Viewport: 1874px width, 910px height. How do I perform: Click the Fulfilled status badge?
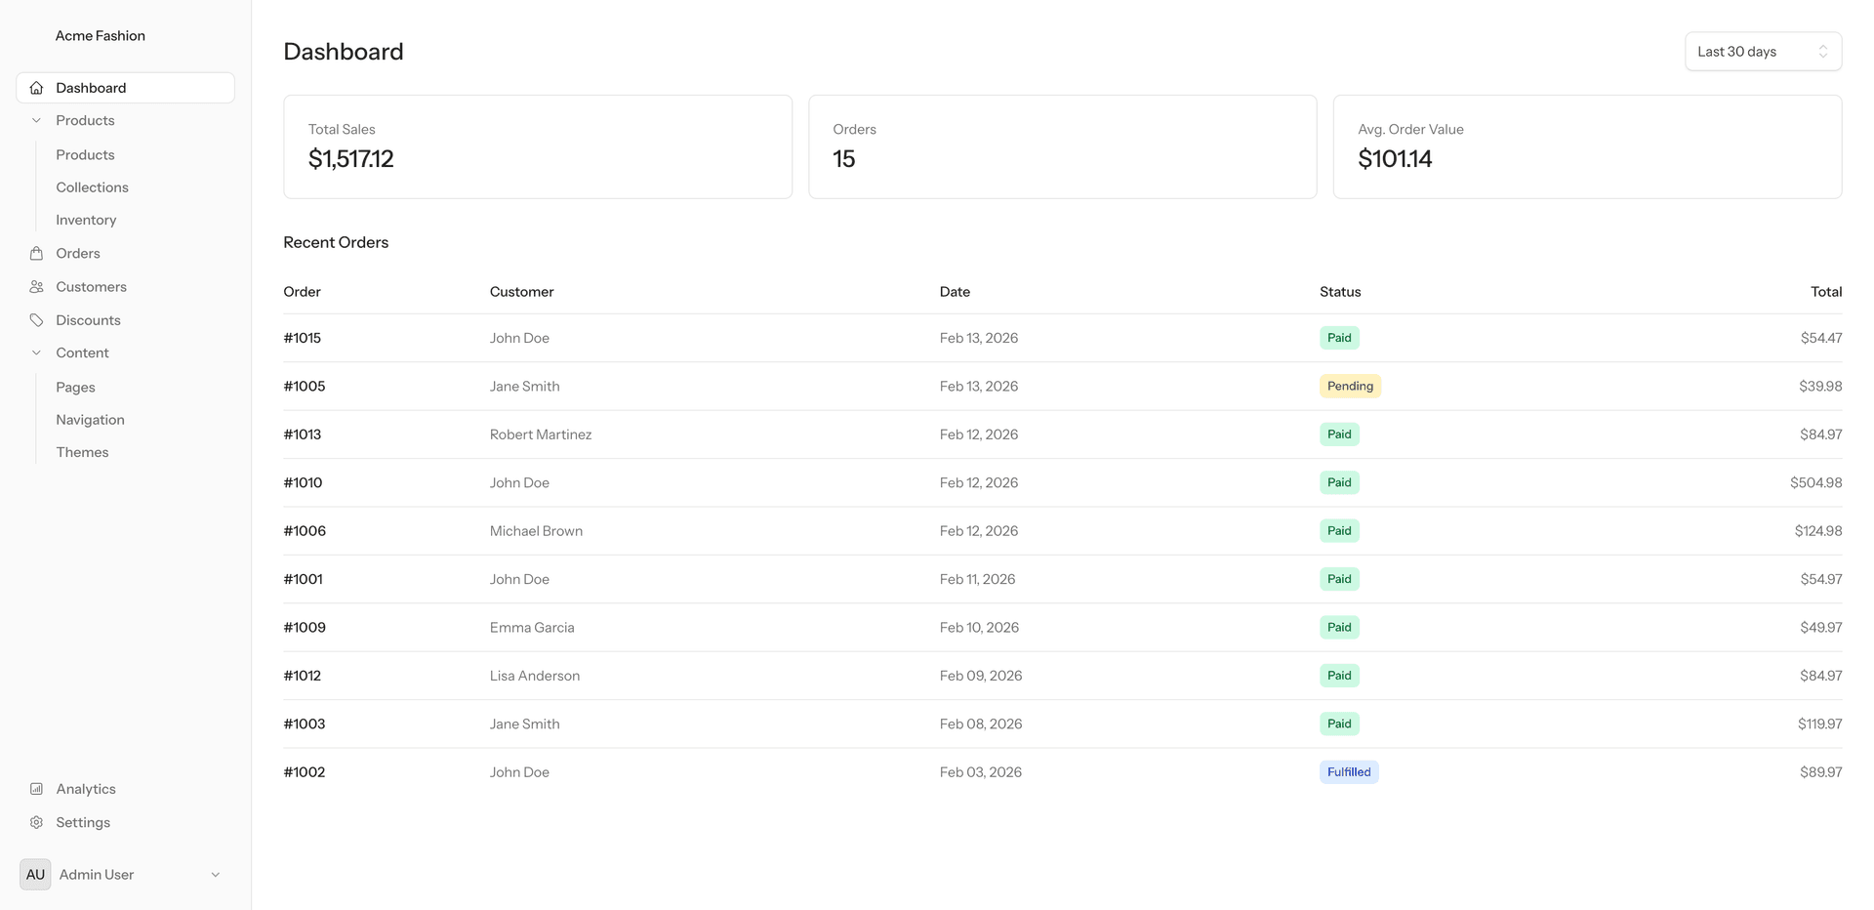pos(1349,771)
